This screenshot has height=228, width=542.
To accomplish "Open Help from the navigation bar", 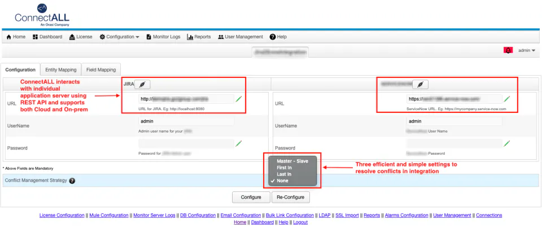I will pyautogui.click(x=278, y=37).
